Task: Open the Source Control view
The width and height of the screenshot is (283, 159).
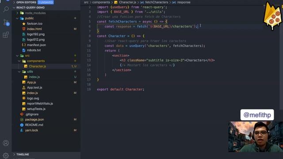Action: coord(6,23)
